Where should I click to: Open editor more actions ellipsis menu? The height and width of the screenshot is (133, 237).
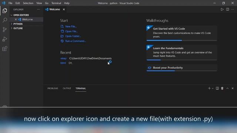[233, 9]
